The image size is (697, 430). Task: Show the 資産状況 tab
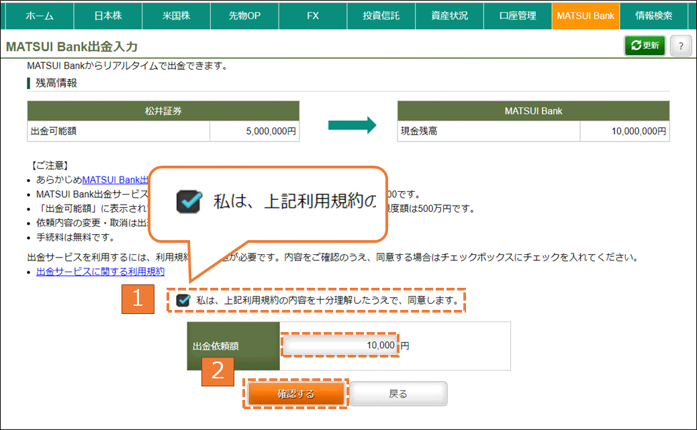point(449,15)
